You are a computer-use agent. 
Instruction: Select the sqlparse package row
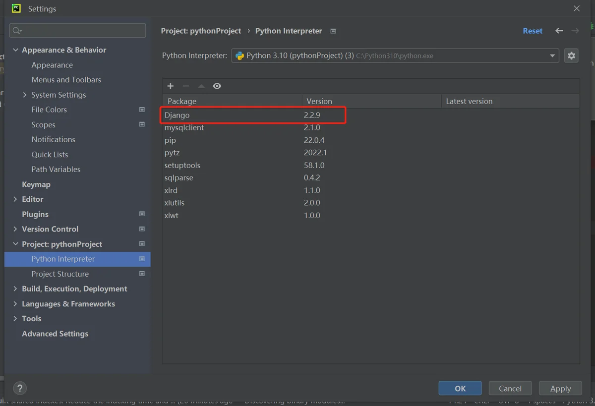click(371, 177)
